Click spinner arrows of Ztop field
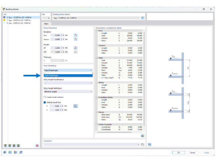Image resolution: width=216 pixels, height=162 pixels. coord(62,35)
